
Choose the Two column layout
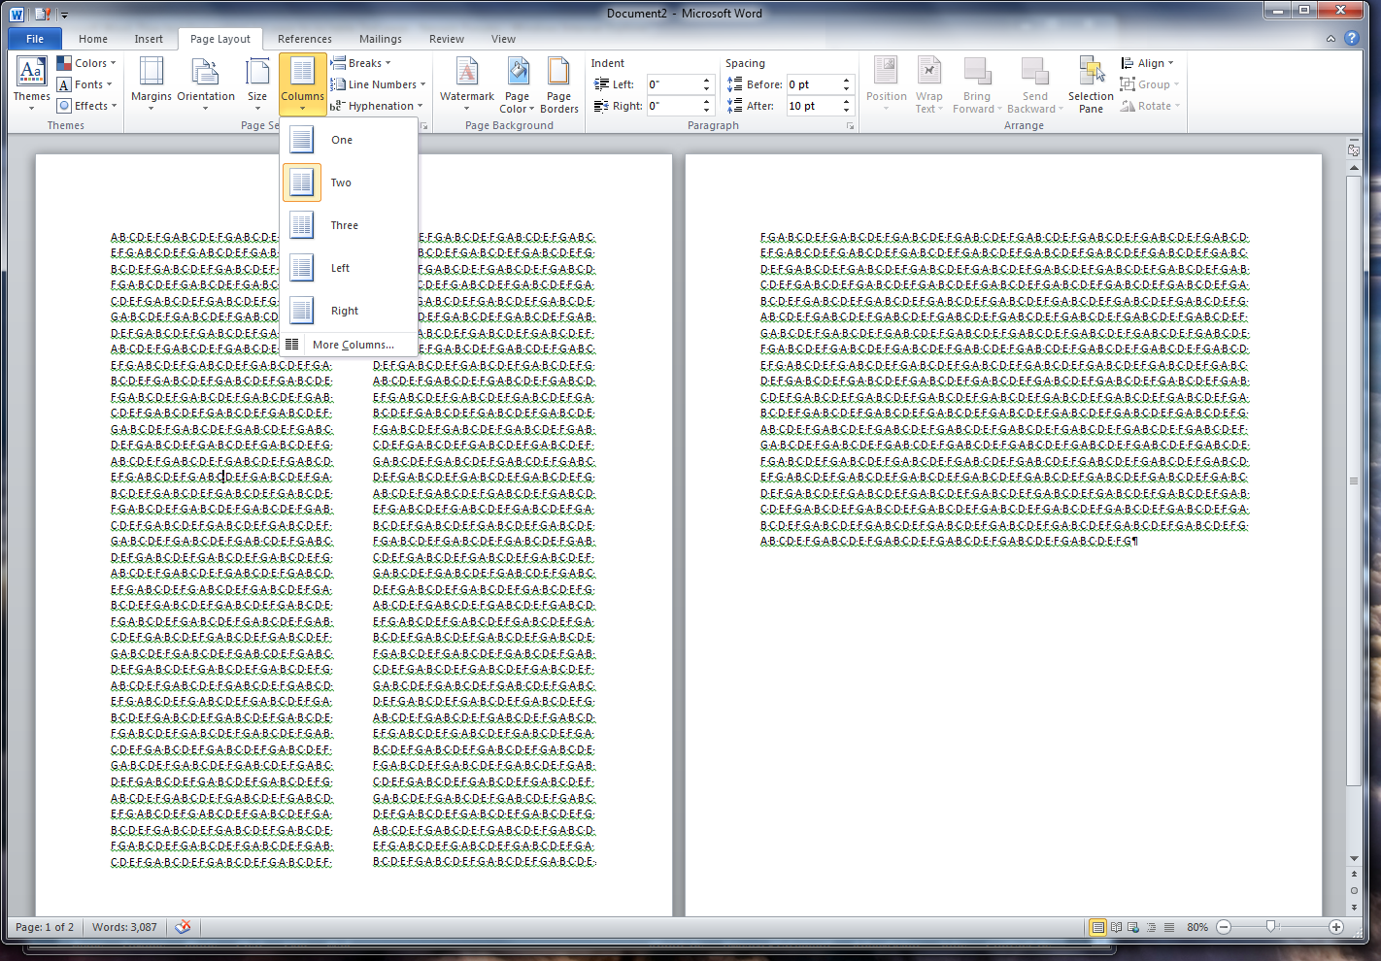(x=350, y=182)
